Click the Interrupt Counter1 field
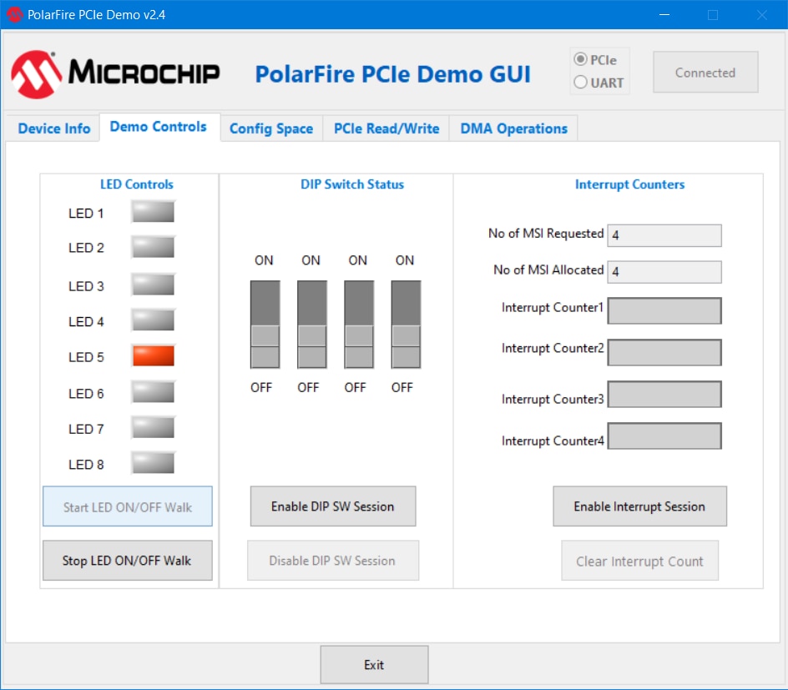Viewport: 788px width, 690px height. [664, 311]
